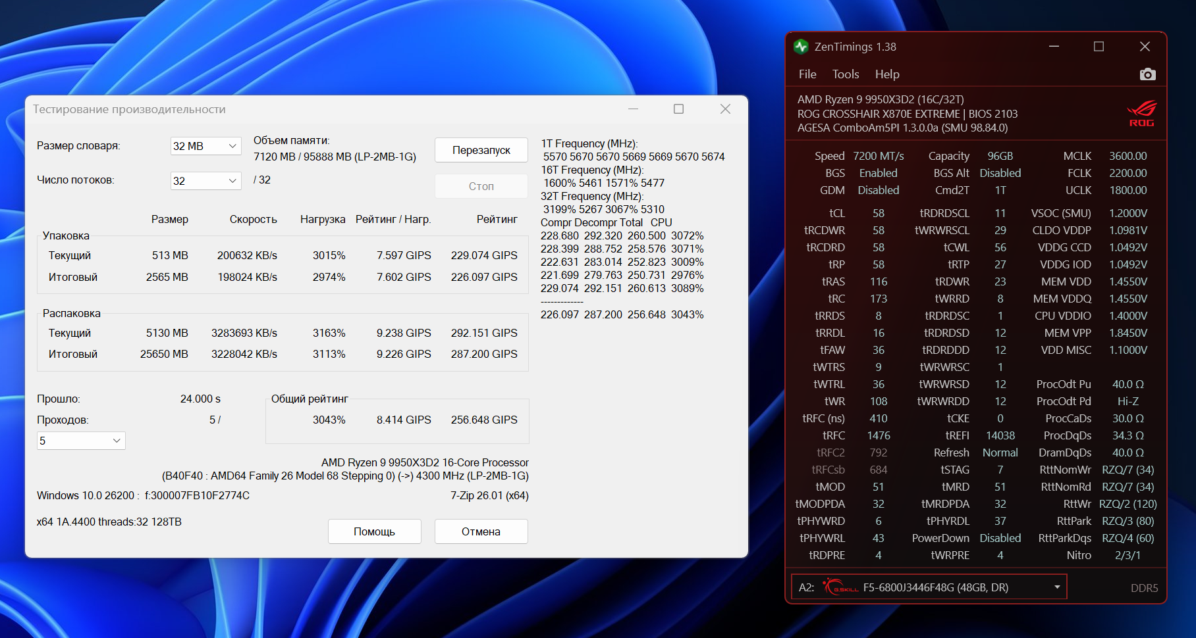The height and width of the screenshot is (638, 1196).
Task: Click the Перезапуск button
Action: pyautogui.click(x=481, y=150)
